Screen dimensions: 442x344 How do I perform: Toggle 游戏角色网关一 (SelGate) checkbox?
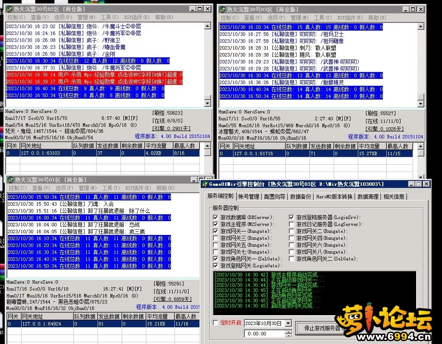(x=216, y=259)
